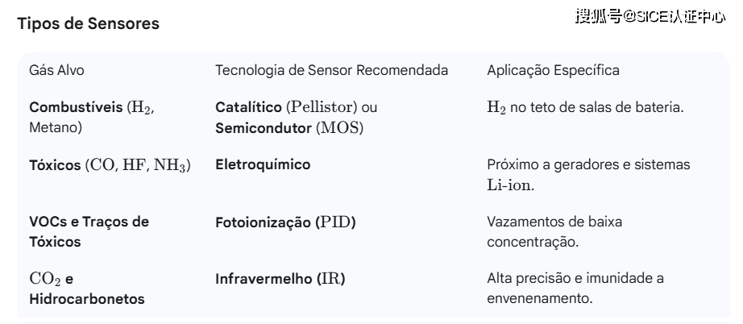
Task: Click "Tecnologia de Sensor Recomendada" column header
Action: [x=331, y=70]
